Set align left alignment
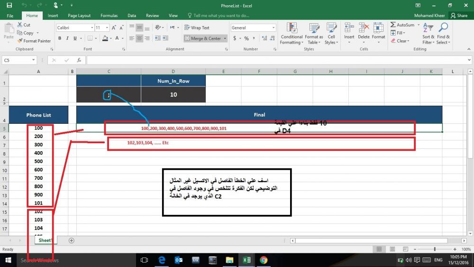474x267 pixels. tap(132, 38)
